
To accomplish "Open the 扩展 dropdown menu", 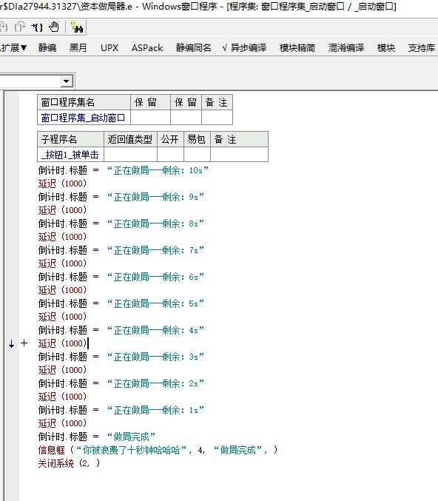I will (13, 48).
